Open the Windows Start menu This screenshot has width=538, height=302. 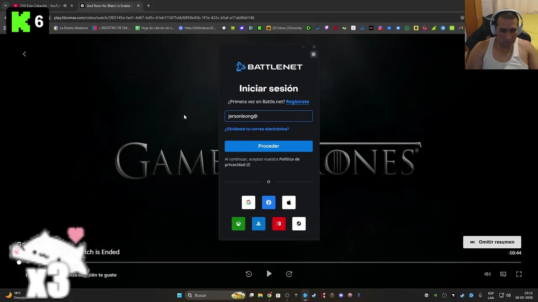click(179, 295)
